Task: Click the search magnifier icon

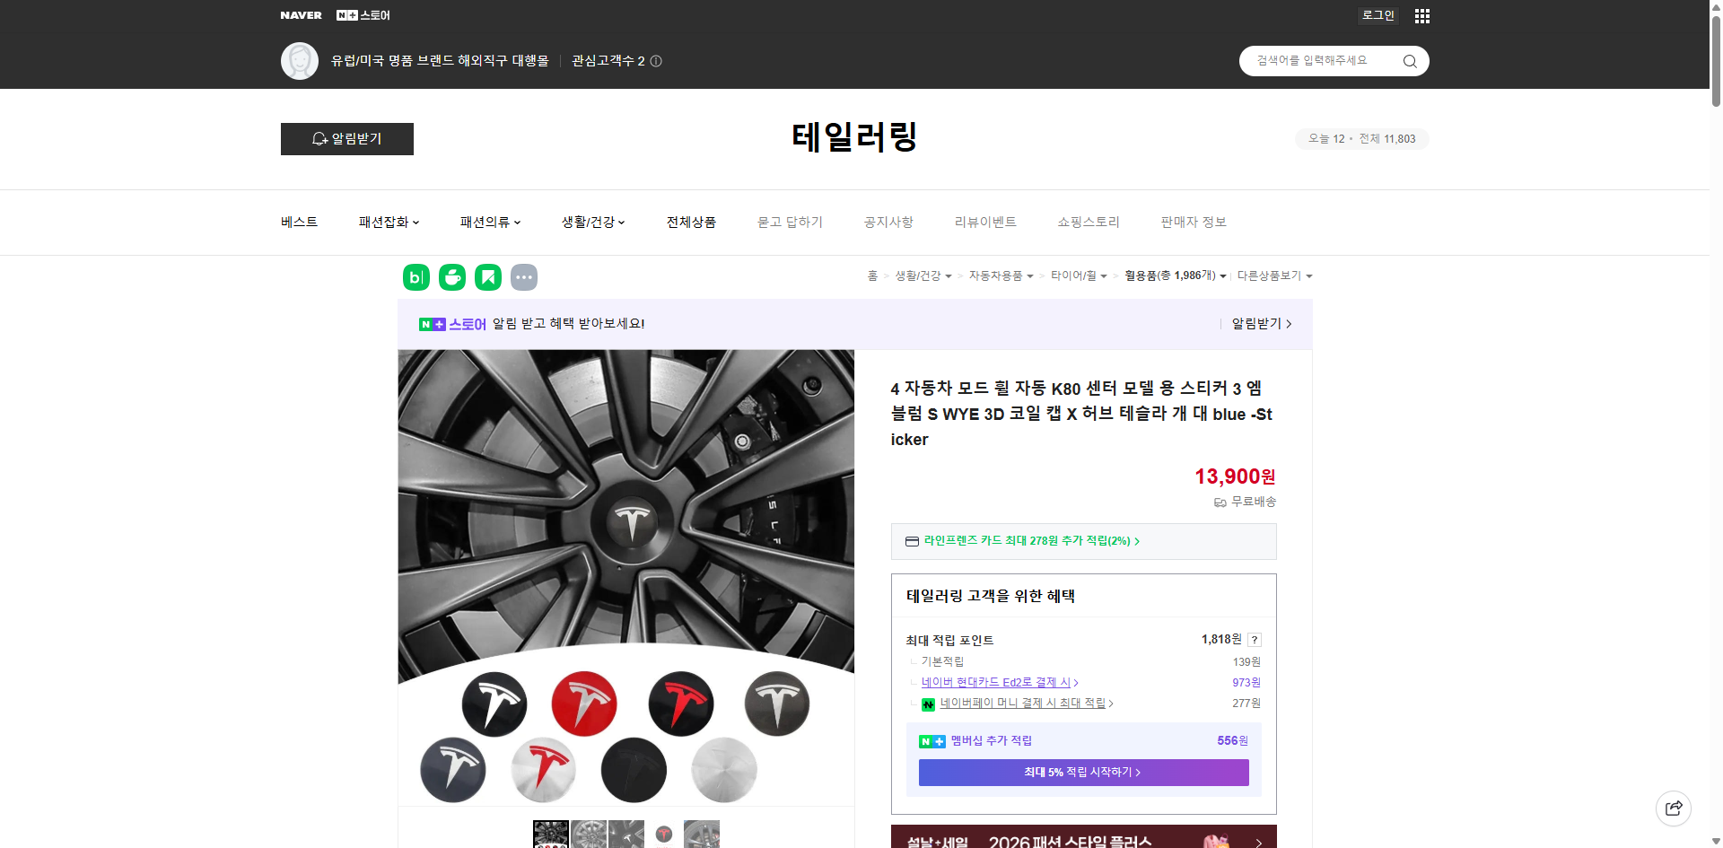Action: [x=1409, y=61]
